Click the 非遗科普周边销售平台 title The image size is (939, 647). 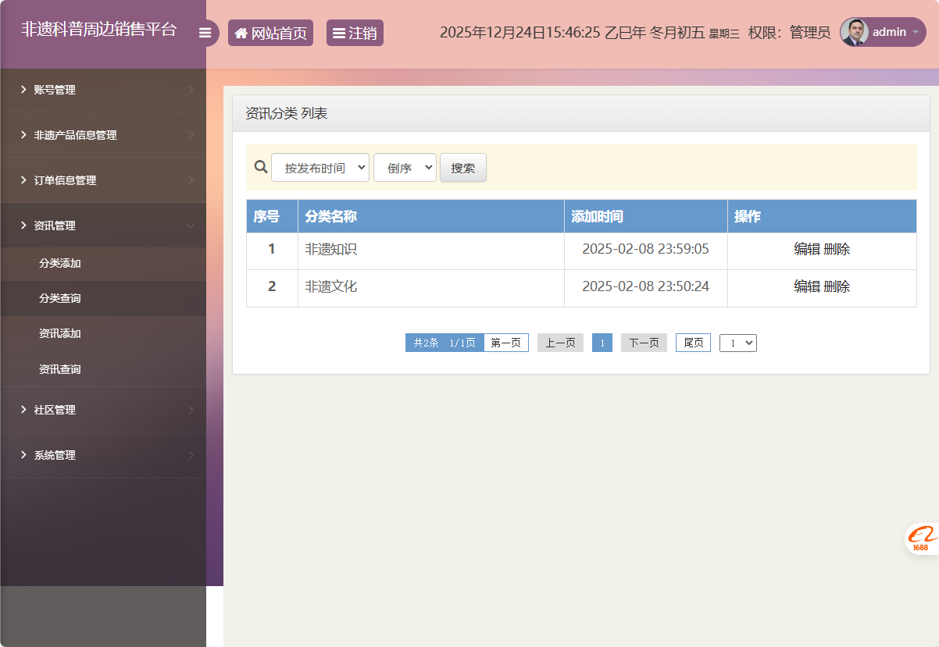coord(99,30)
